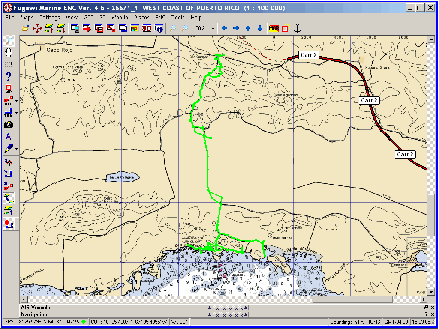Click the chart-layers down arrow toolbar icon
Screen dimensions: 439x329
61,28
